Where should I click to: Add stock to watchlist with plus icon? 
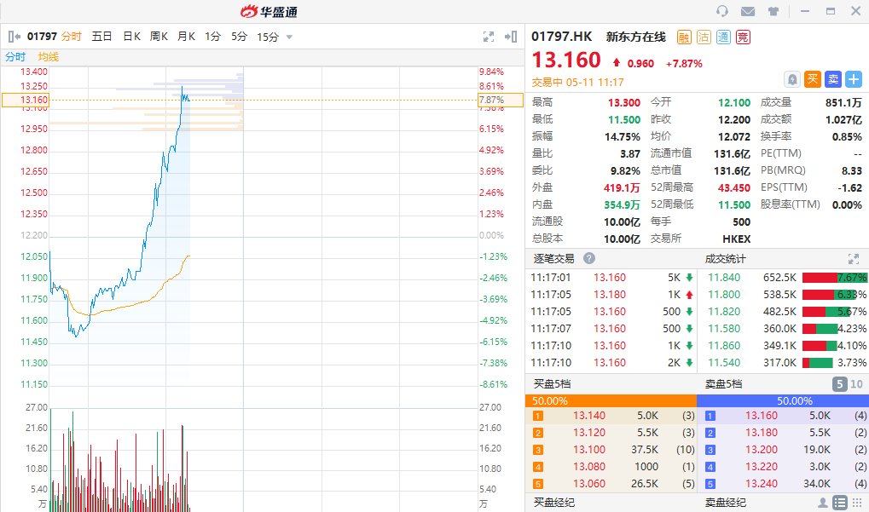coord(854,79)
